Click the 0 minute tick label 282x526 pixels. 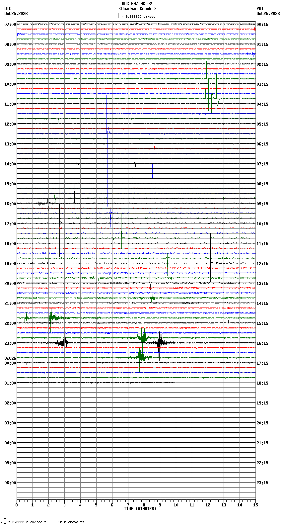tap(17, 505)
